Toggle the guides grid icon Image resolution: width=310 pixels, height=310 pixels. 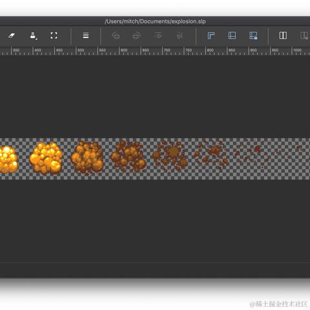click(x=232, y=36)
